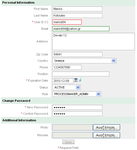Click inside the Address text area
The width and height of the screenshot is (137, 150).
tap(94, 42)
